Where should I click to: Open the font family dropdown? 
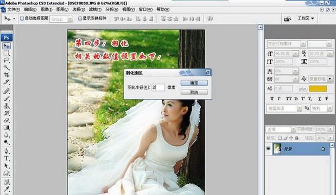pyautogui.click(x=303, y=44)
